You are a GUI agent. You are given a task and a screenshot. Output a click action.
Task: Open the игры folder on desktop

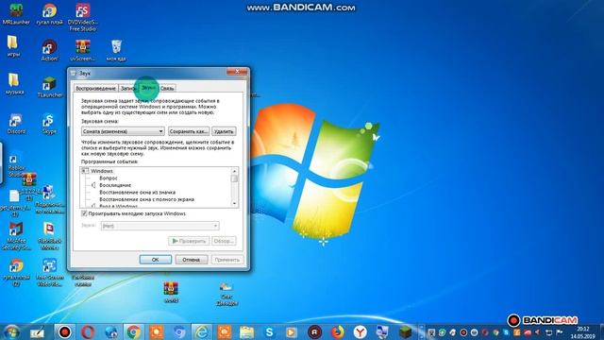pos(13,46)
